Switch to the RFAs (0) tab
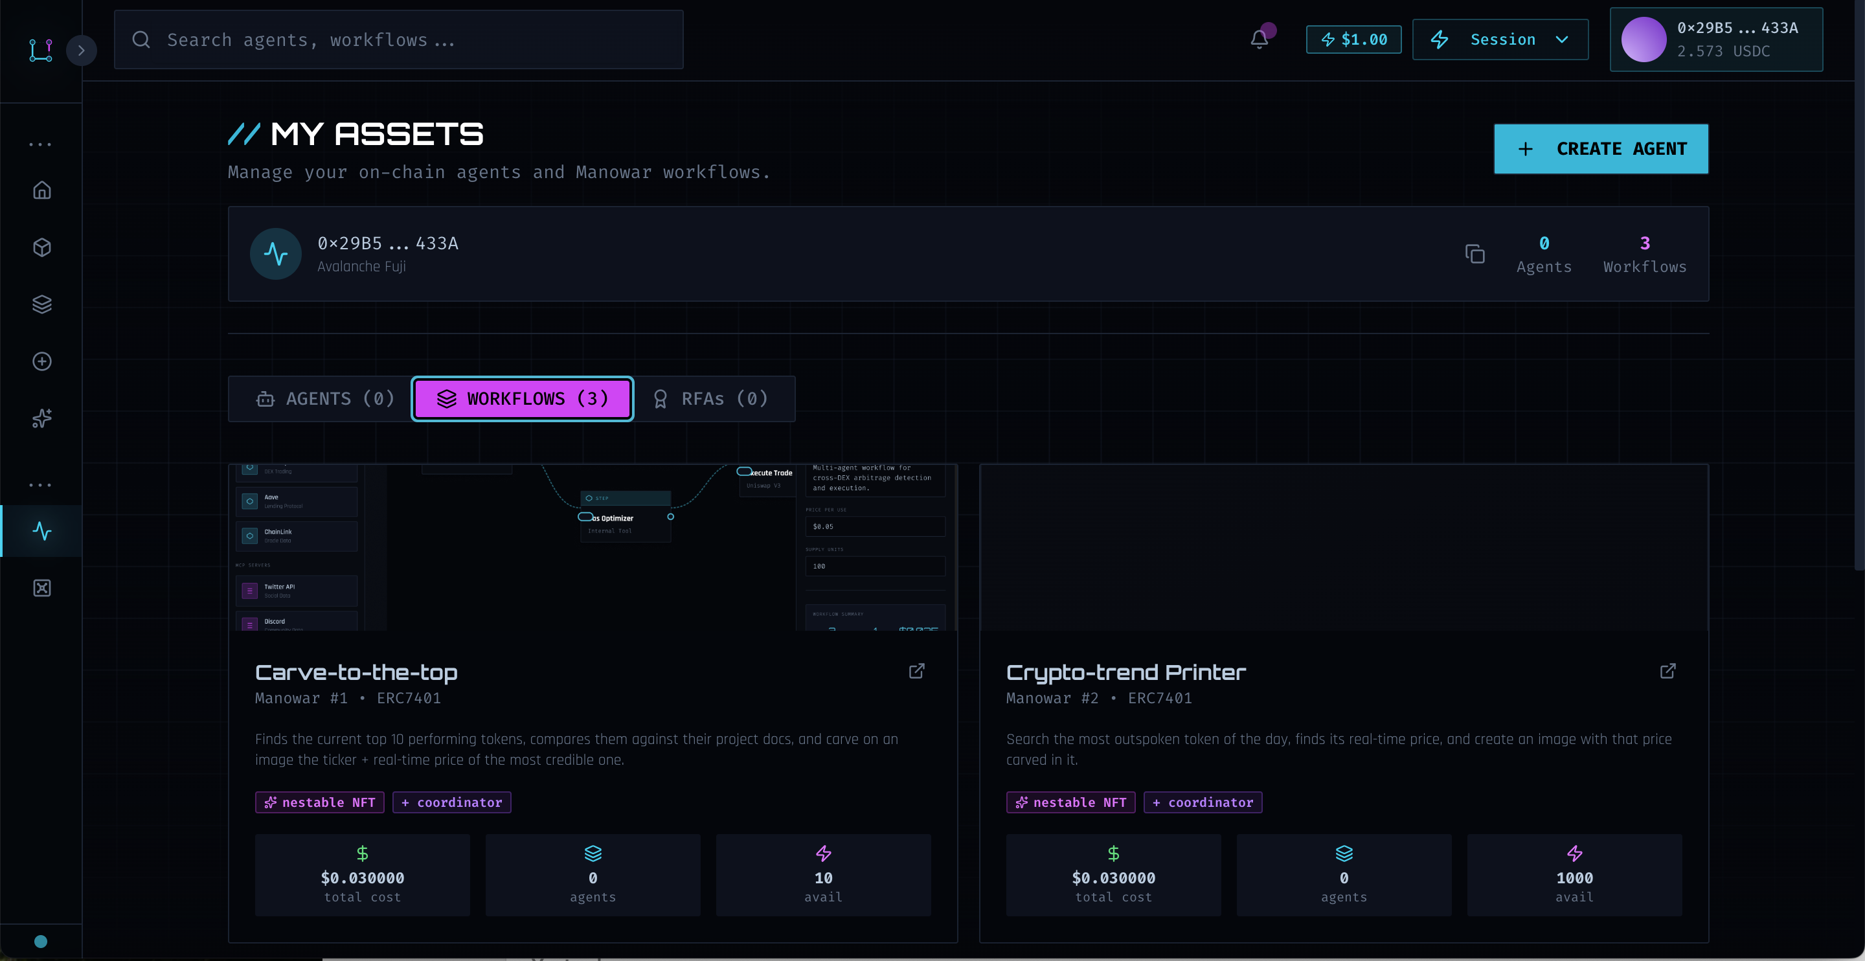The height and width of the screenshot is (961, 1865). pos(711,399)
